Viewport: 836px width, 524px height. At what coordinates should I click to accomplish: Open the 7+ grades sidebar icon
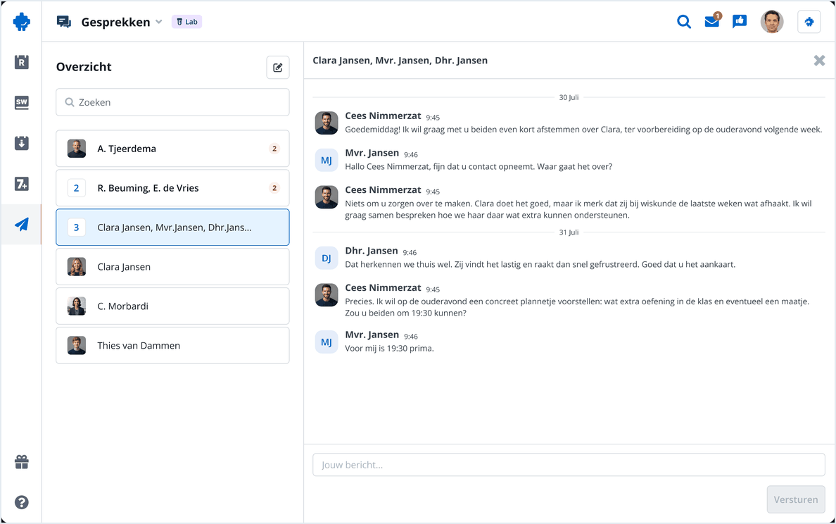pos(21,184)
